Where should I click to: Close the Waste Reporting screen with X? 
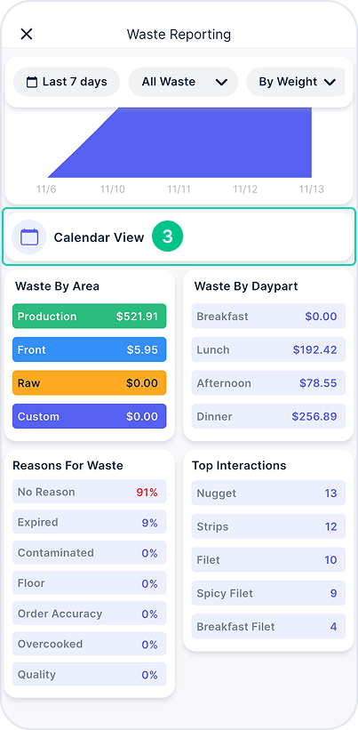pyautogui.click(x=27, y=34)
